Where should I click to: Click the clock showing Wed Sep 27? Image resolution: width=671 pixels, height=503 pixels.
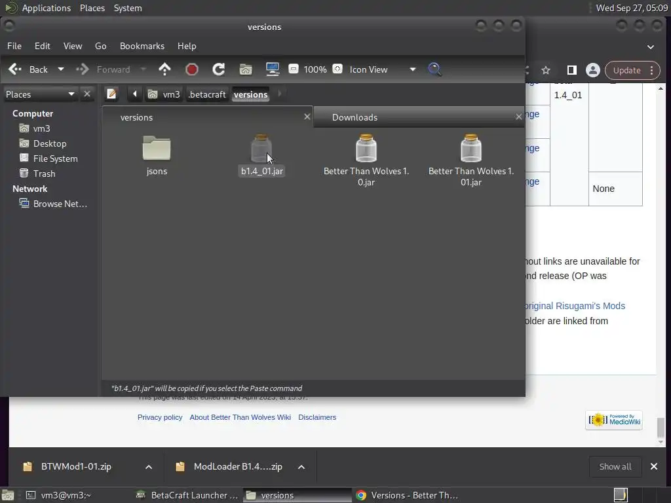[x=632, y=8]
